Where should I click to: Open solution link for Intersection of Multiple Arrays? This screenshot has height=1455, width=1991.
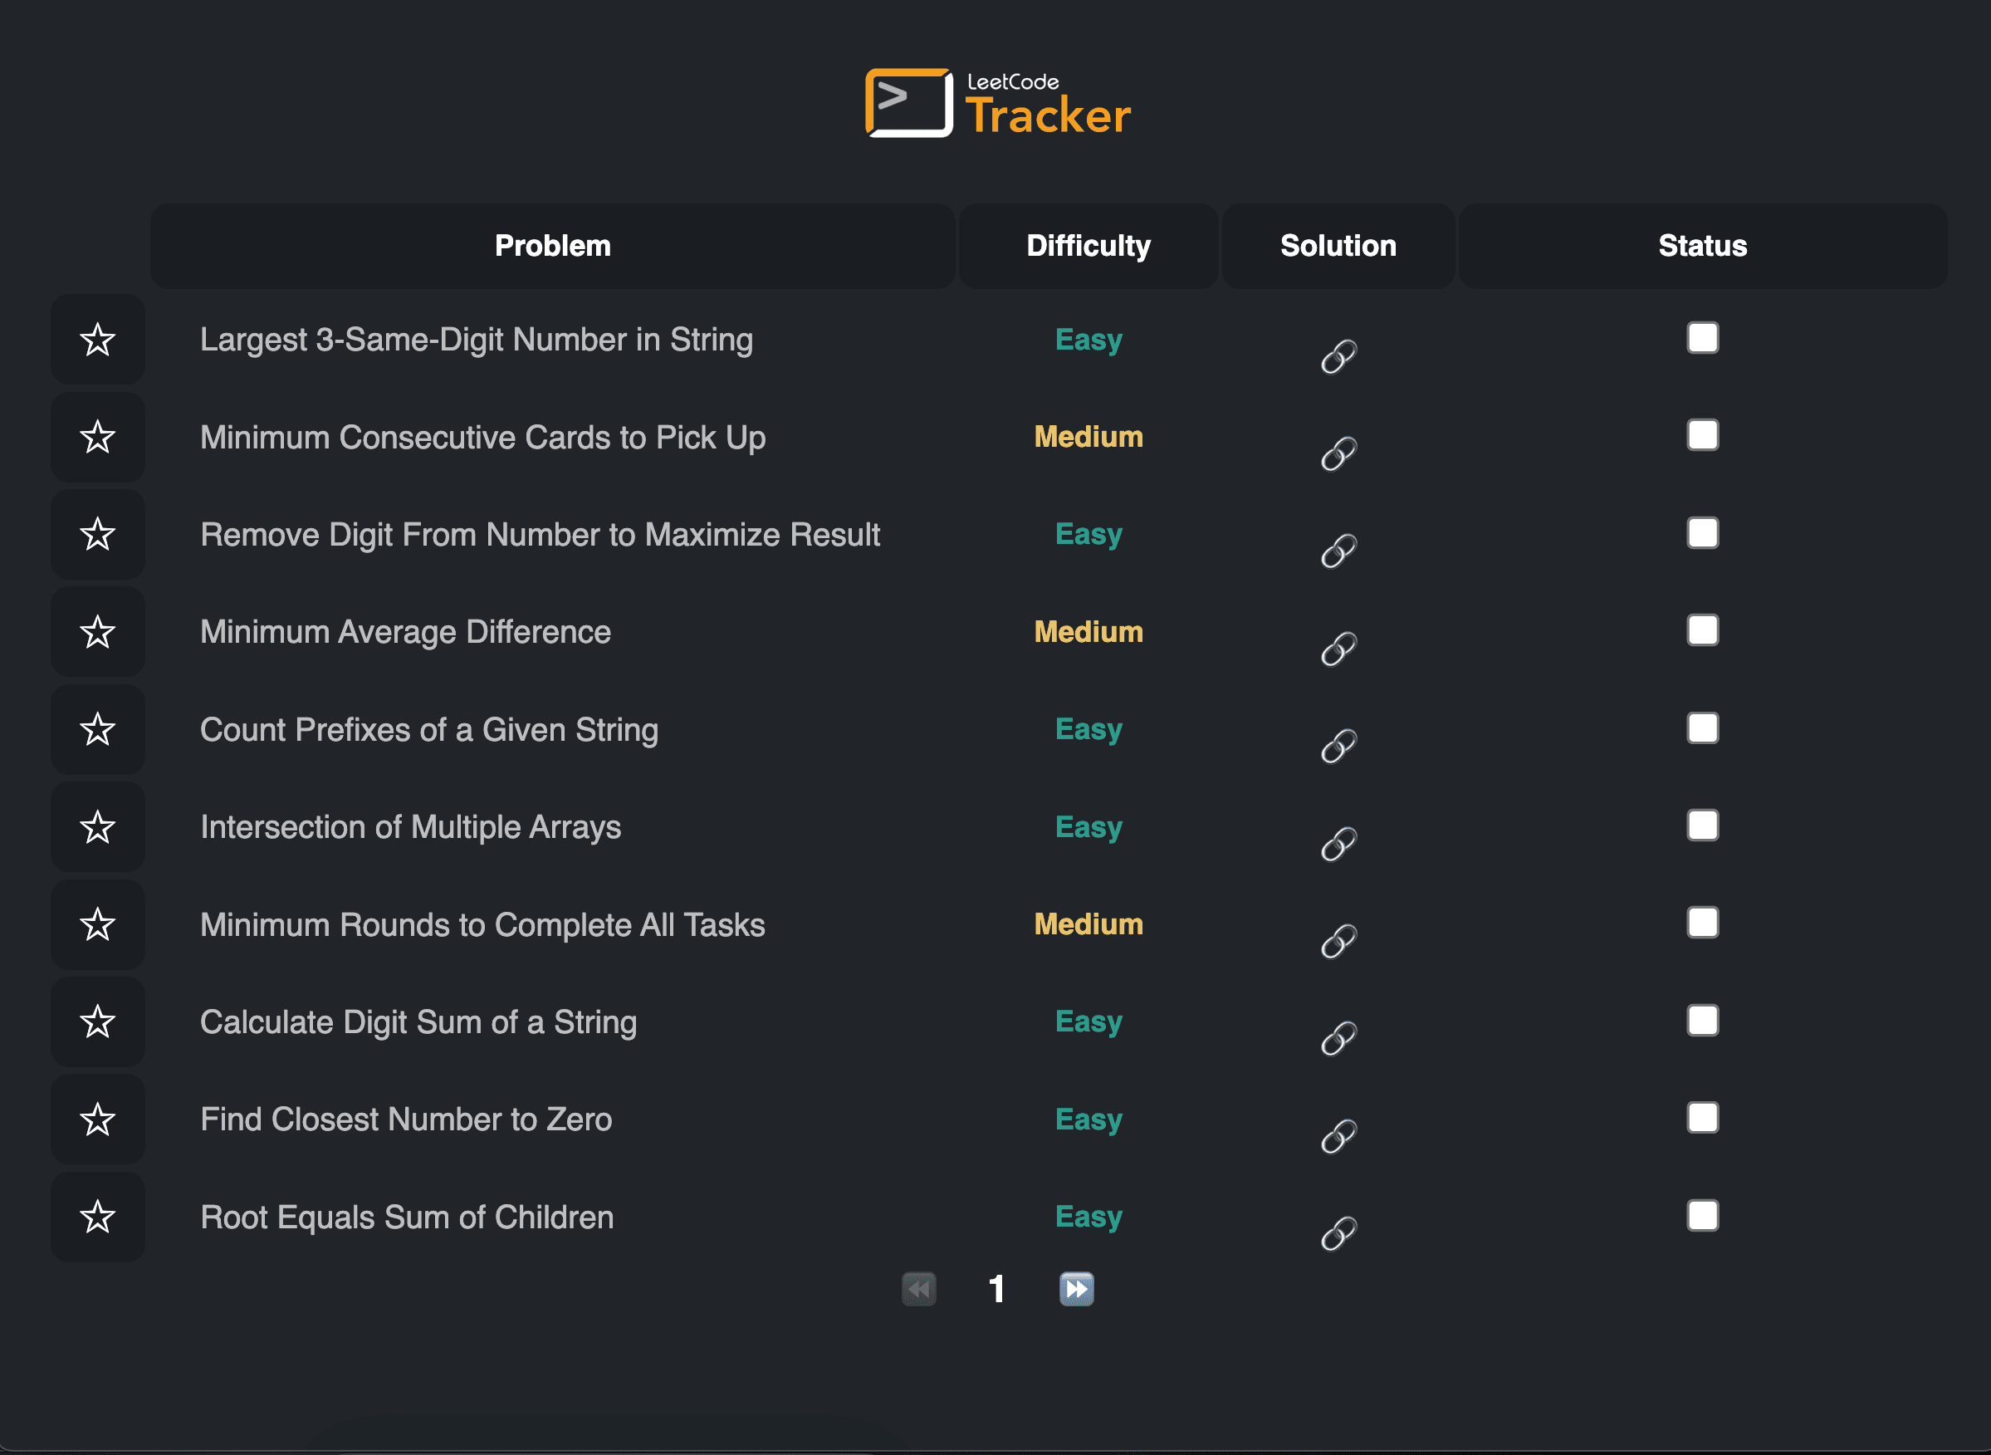click(x=1338, y=844)
